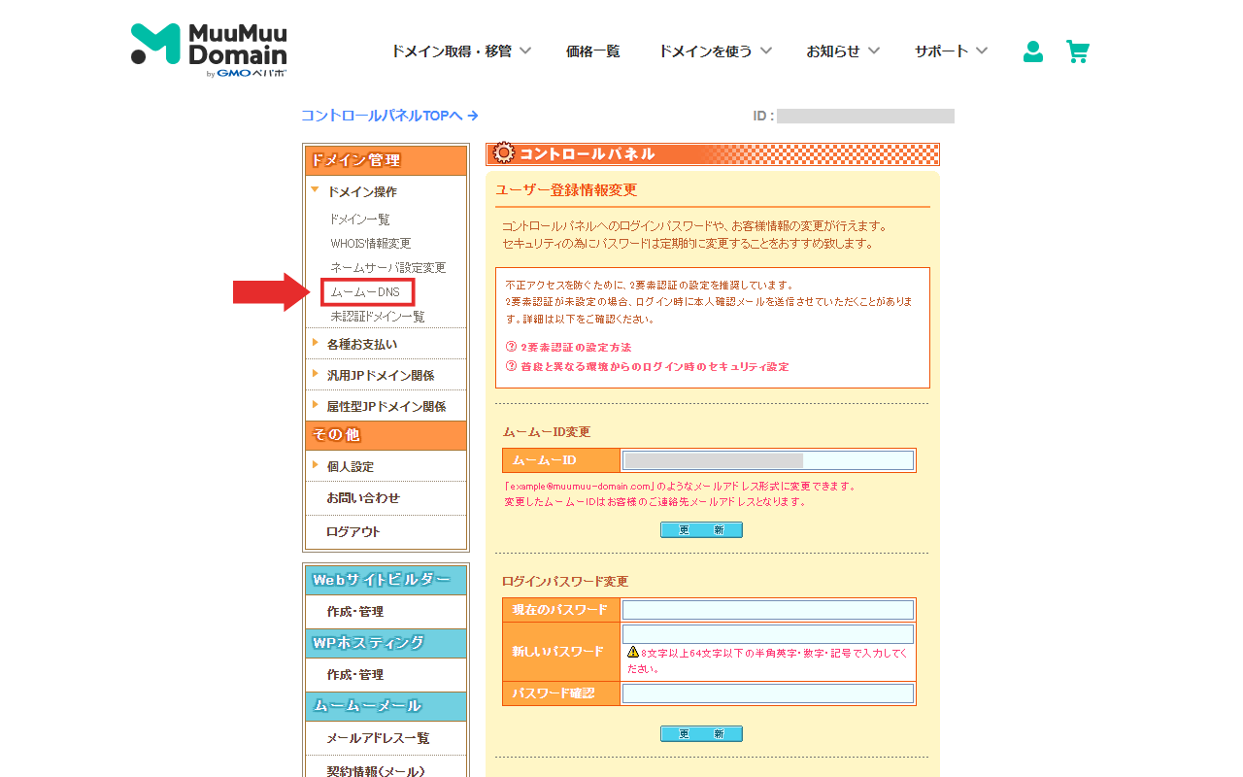Click 新しいパスワード input field

(x=768, y=634)
